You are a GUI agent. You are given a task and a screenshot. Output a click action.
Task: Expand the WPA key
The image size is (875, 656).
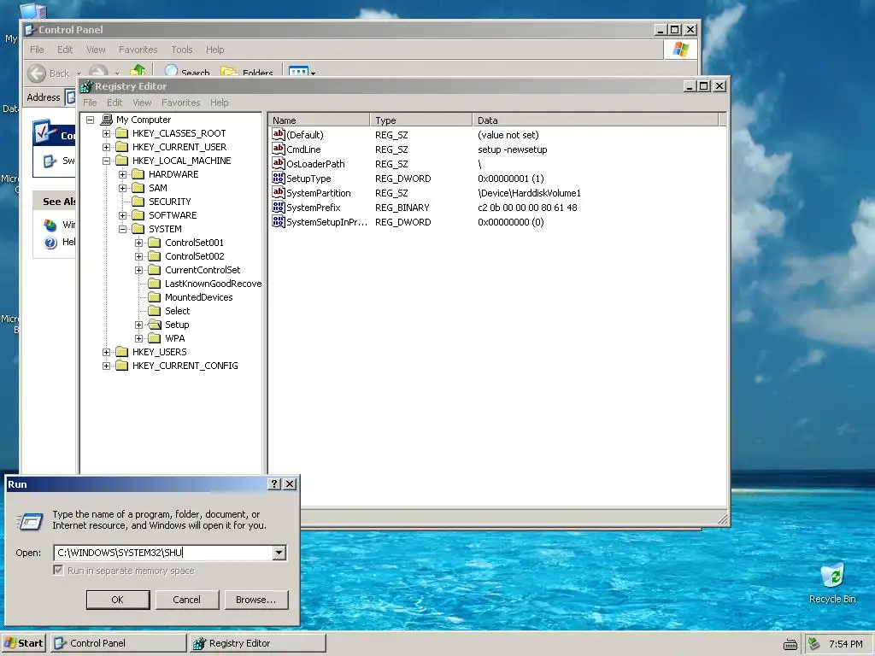139,338
